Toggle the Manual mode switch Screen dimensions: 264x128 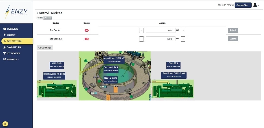pos(48,18)
